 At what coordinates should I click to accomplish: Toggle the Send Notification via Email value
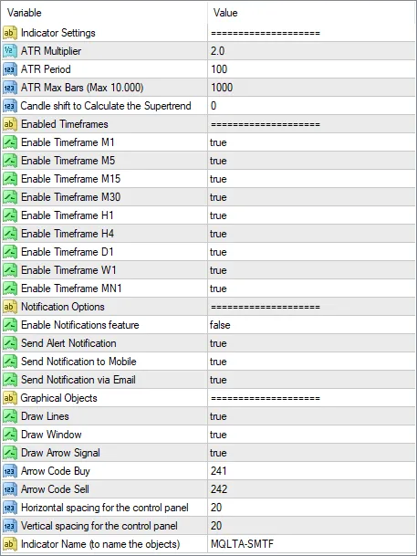tap(218, 380)
